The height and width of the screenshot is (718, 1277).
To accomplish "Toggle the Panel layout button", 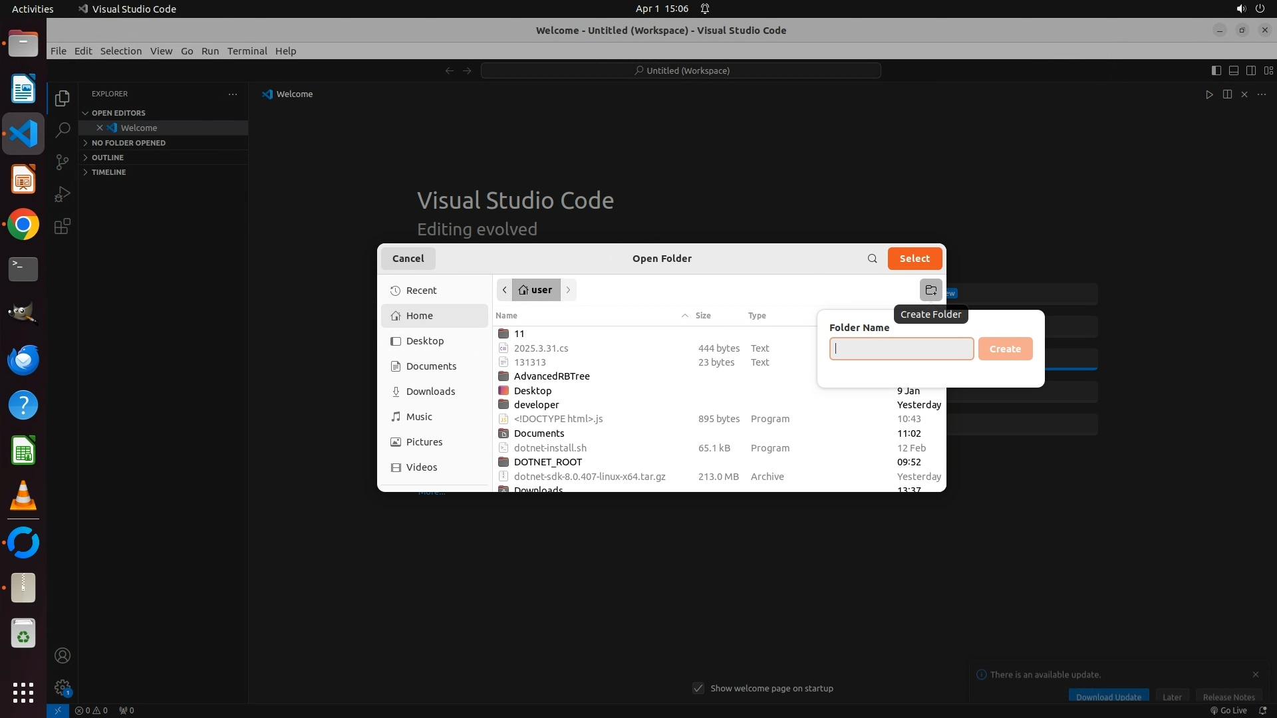I will pos(1233,70).
